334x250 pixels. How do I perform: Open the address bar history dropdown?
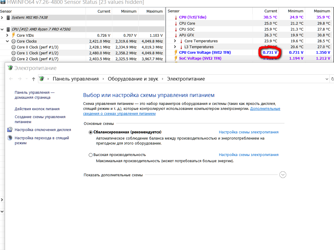click(x=327, y=79)
